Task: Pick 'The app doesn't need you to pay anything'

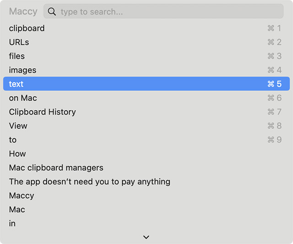Action: pyautogui.click(x=90, y=182)
